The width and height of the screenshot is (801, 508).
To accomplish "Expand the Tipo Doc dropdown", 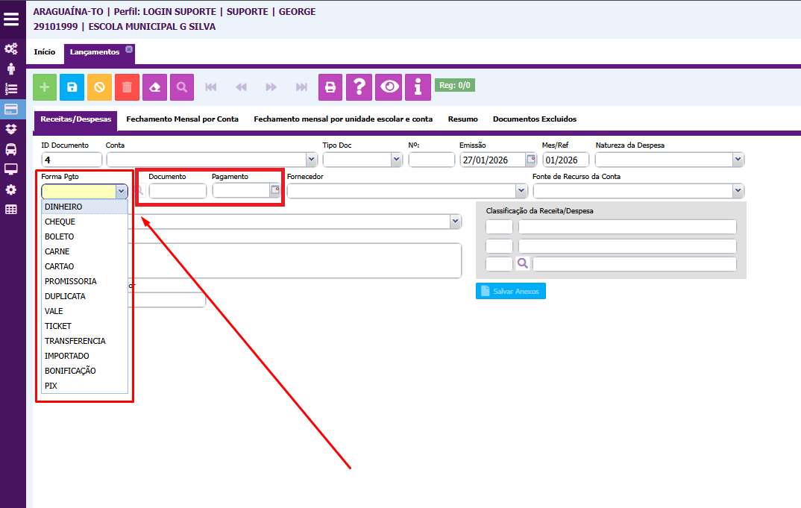I will click(396, 160).
